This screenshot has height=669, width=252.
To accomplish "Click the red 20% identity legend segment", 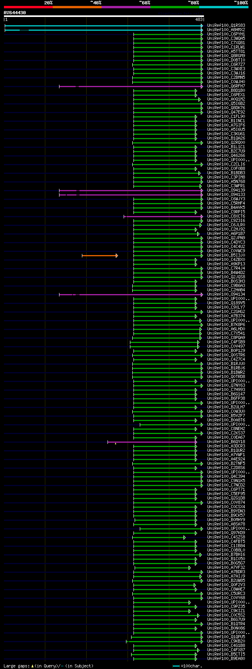I will point(28,7).
